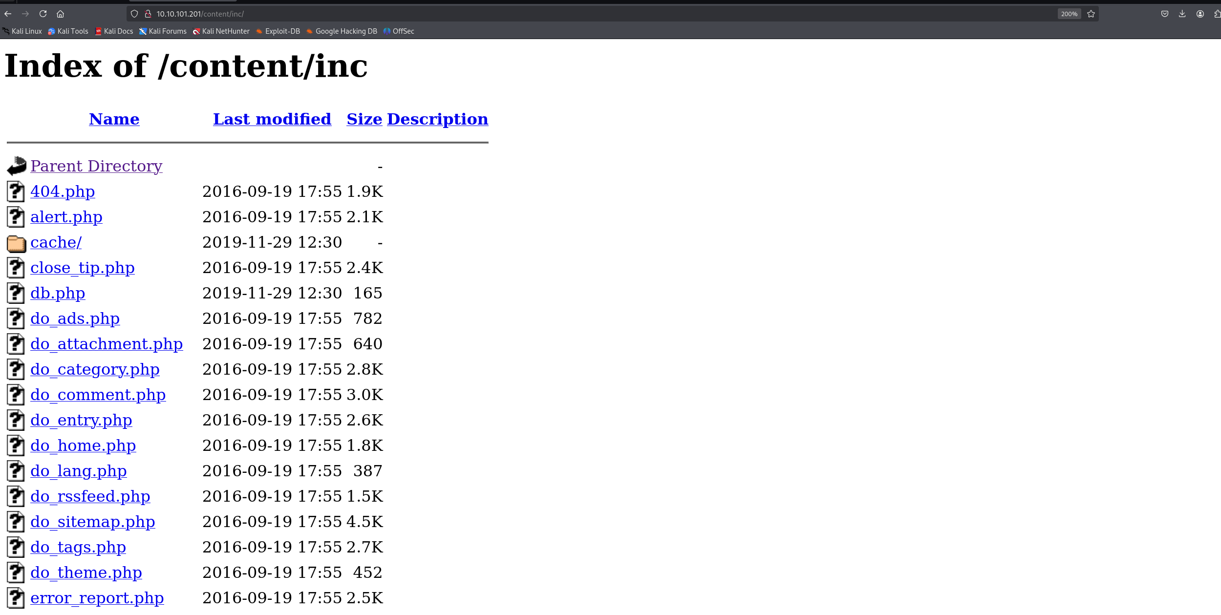Open the db.php file link
Image resolution: width=1221 pixels, height=615 pixels.
[x=58, y=293]
